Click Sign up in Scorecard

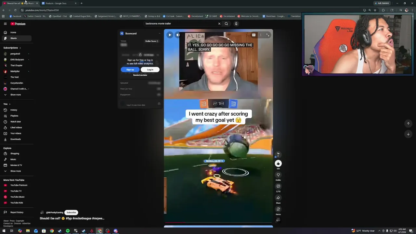point(130,70)
